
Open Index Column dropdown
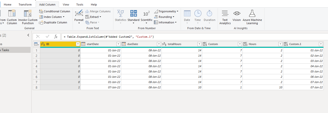(52, 17)
